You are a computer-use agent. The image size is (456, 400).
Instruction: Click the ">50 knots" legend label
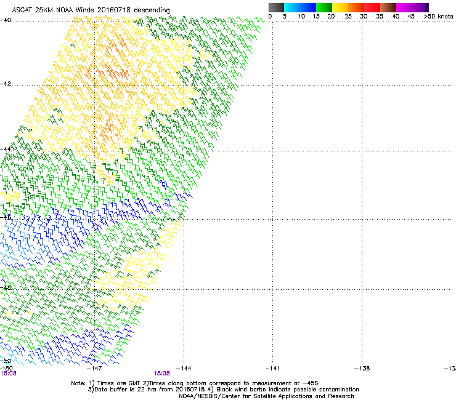coord(438,17)
